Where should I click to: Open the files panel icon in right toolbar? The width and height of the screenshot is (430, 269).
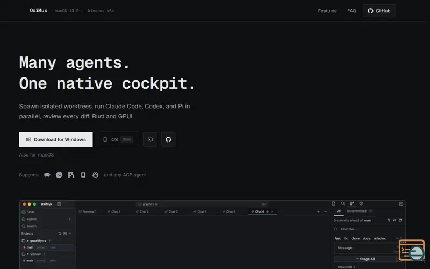coord(333,203)
